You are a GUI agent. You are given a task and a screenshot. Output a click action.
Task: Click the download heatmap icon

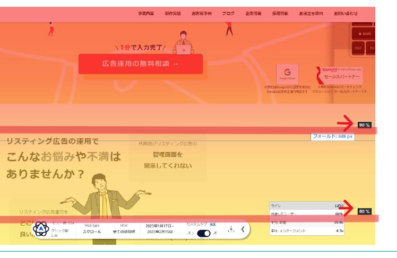(x=231, y=229)
